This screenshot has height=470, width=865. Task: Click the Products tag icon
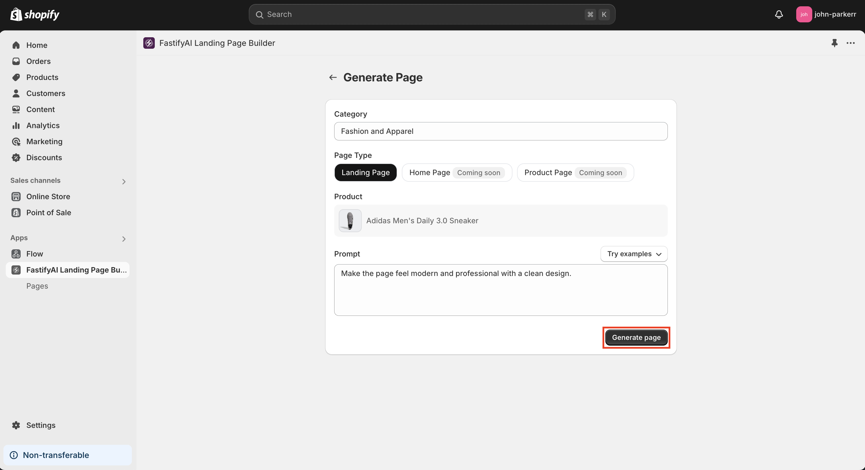(16, 77)
